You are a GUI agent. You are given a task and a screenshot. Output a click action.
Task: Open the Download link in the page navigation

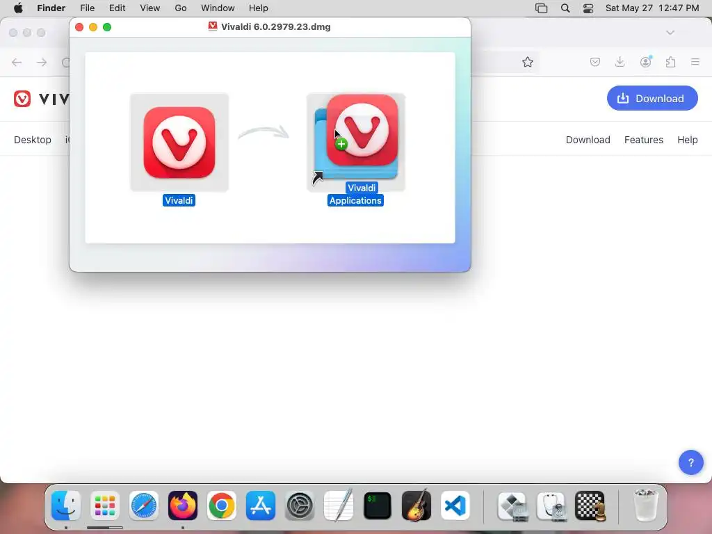[588, 140]
